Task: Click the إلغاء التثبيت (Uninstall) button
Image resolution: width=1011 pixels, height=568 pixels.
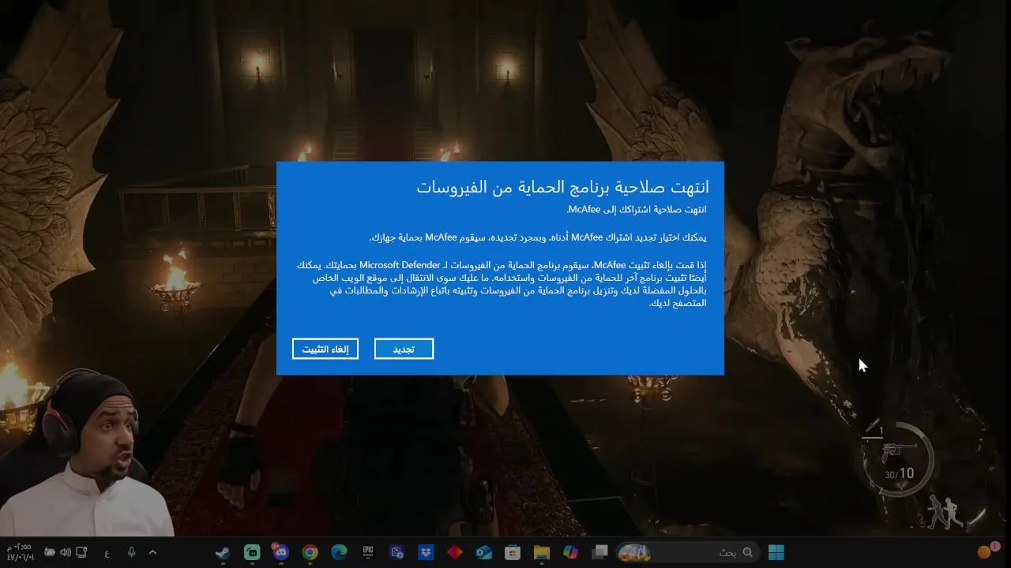Action: [325, 349]
